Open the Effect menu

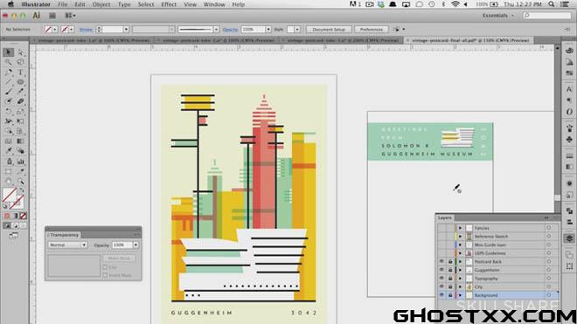[x=169, y=4]
